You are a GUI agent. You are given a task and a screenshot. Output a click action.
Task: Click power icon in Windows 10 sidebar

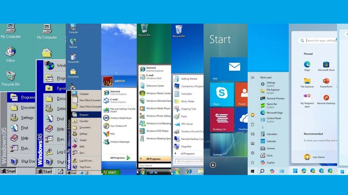point(253,162)
